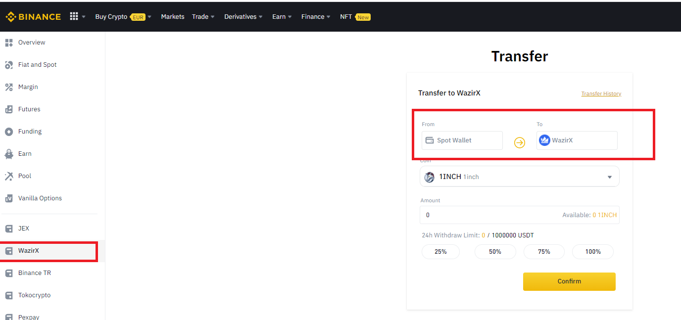Select Futures in the sidebar
The image size is (681, 320).
[29, 109]
